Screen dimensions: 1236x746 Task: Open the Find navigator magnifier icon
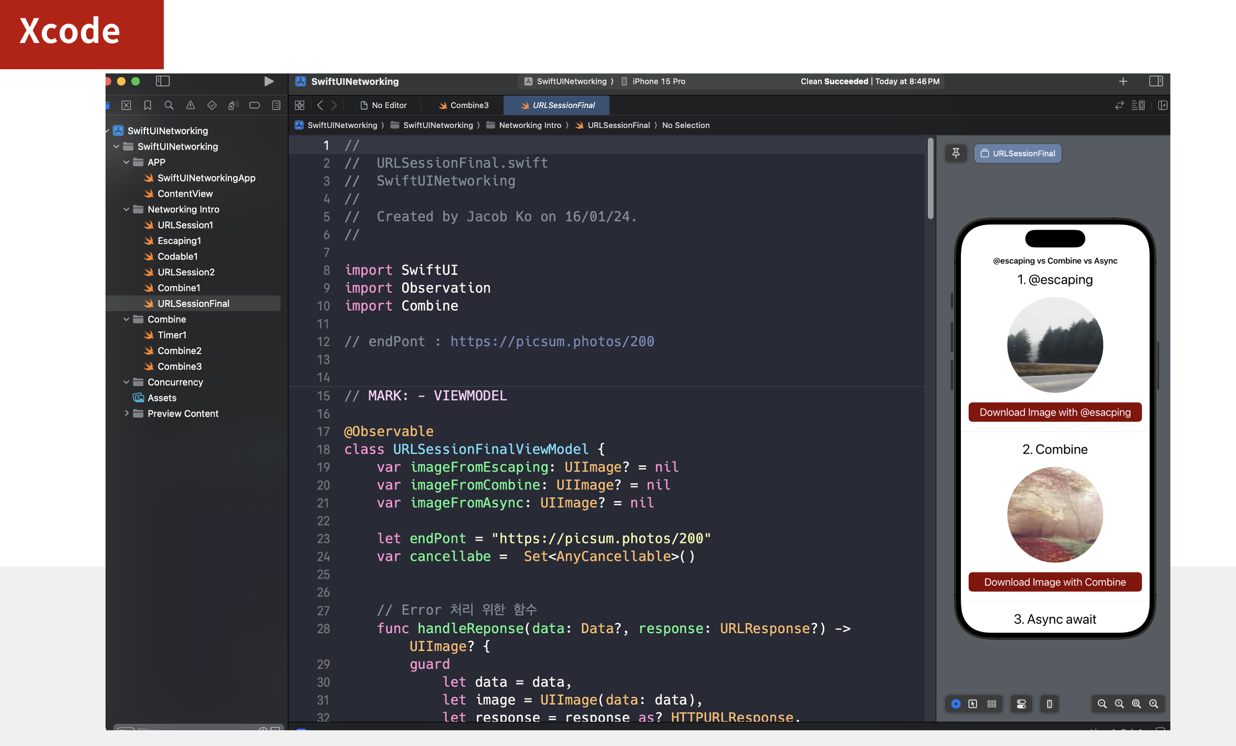[x=169, y=105]
